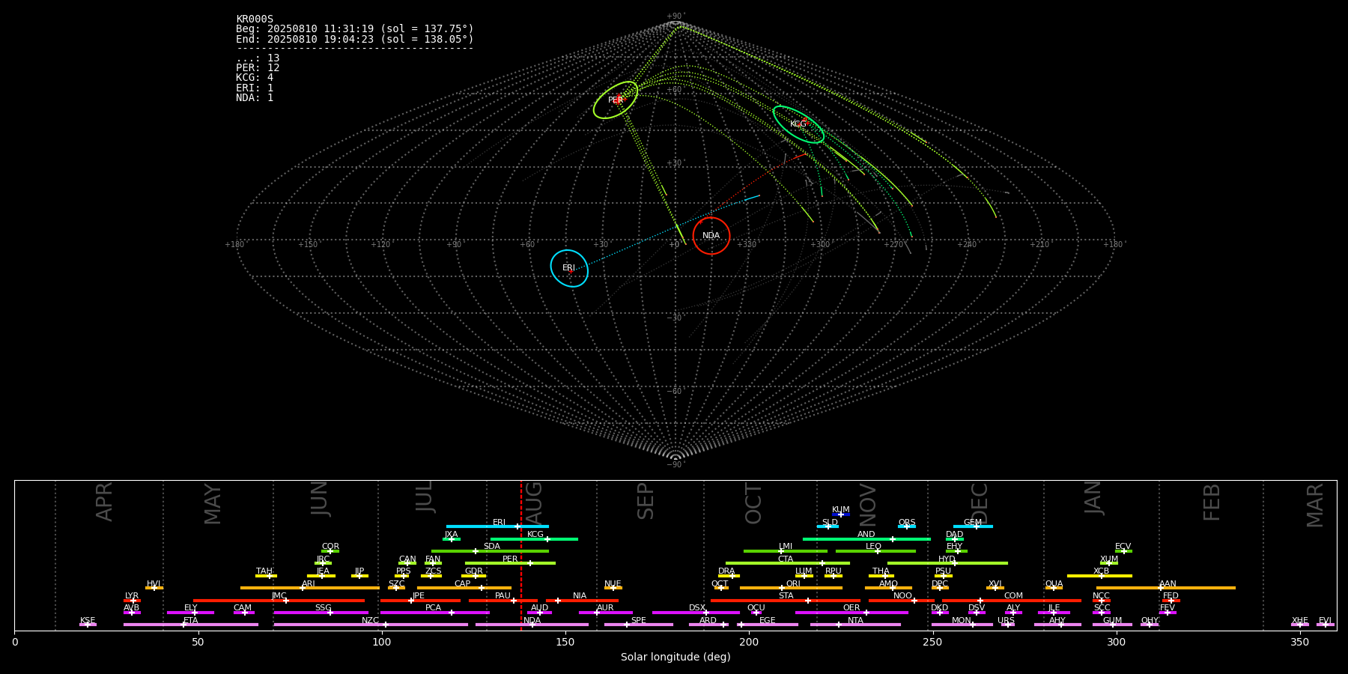1348x674 pixels.
Task: Click the SPE shower bar in the timeline
Action: click(639, 625)
